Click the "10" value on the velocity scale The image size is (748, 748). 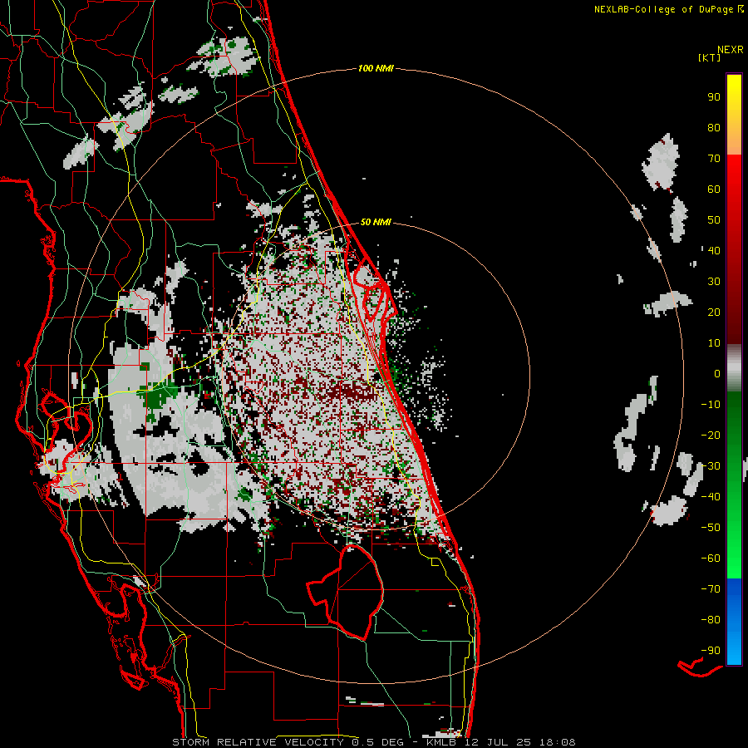pyautogui.click(x=714, y=343)
